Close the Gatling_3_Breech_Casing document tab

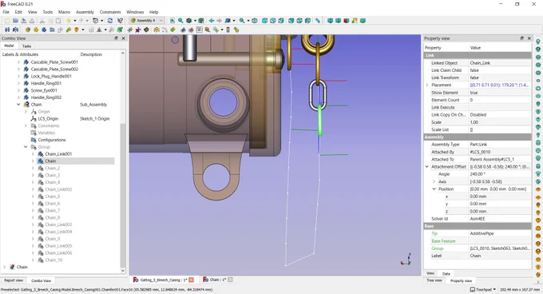point(191,280)
